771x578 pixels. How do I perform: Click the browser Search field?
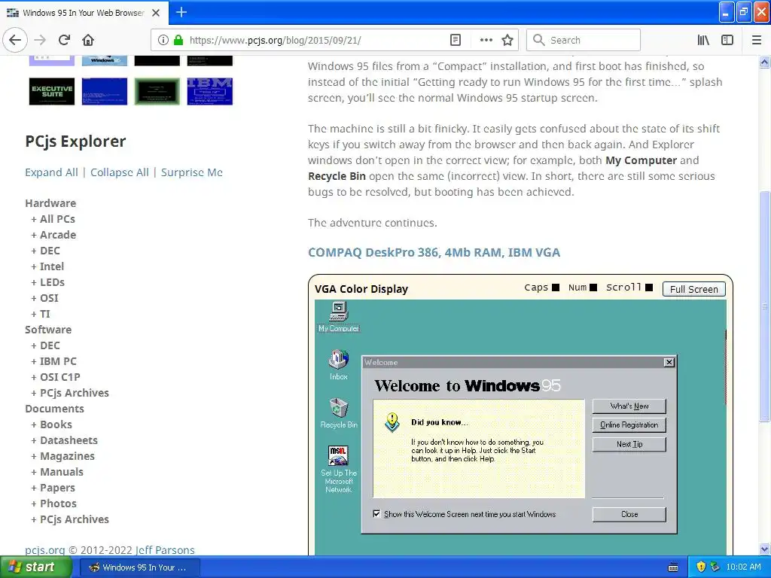[x=584, y=40]
